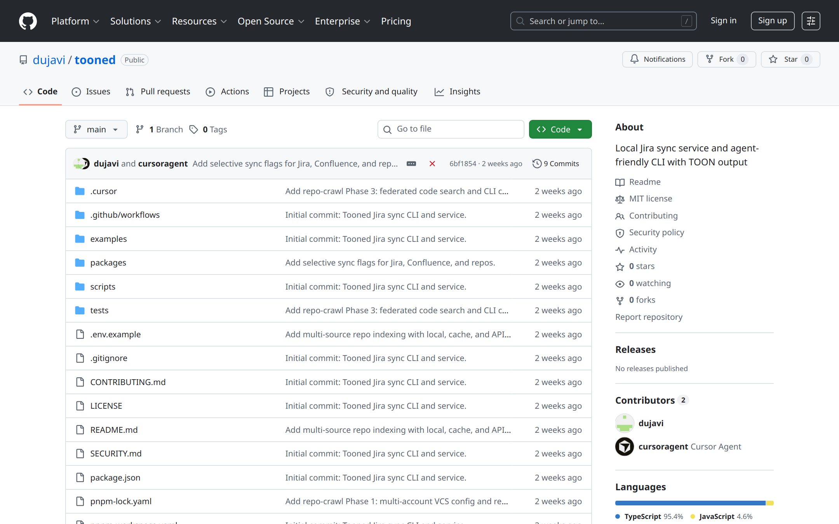Click the commit status red X icon
The height and width of the screenshot is (524, 839).
pos(432,164)
